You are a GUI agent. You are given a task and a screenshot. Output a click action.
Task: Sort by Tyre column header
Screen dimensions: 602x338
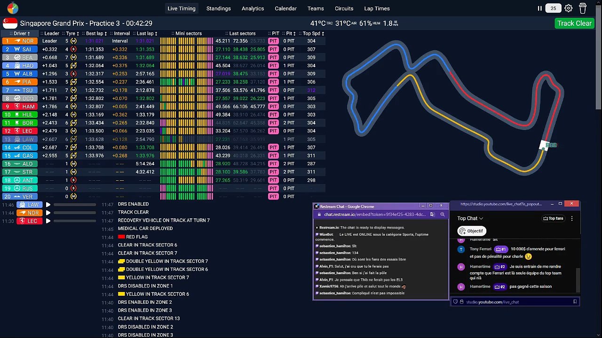[72, 33]
